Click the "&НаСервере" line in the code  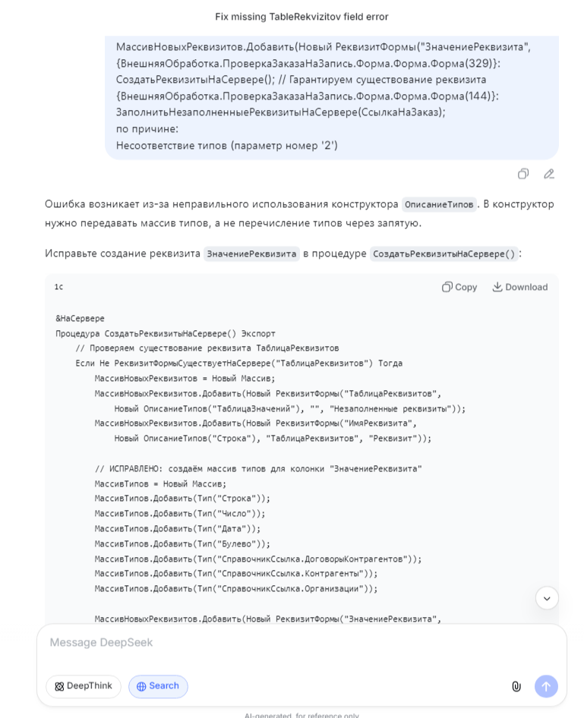coord(80,318)
